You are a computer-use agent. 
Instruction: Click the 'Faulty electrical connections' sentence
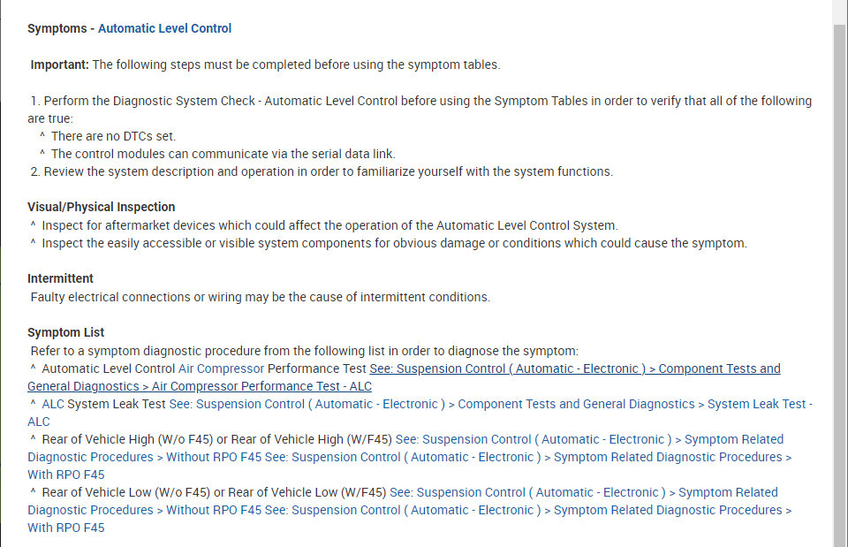(x=260, y=297)
